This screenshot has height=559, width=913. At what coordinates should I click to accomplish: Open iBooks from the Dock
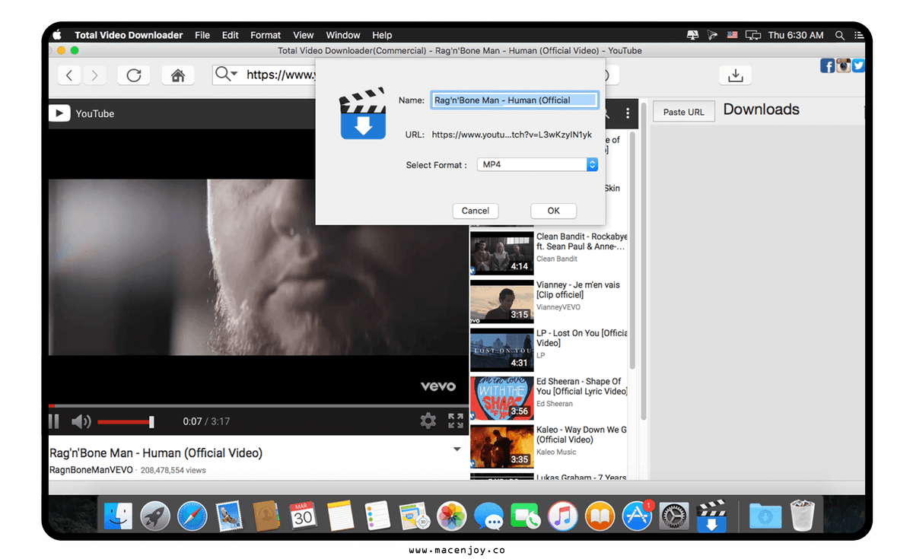(x=600, y=516)
